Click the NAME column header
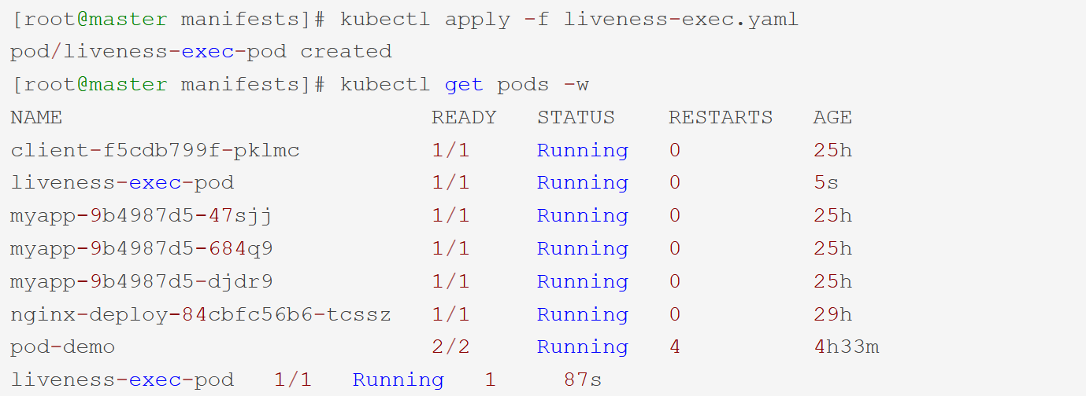The width and height of the screenshot is (1086, 396). click(x=36, y=118)
